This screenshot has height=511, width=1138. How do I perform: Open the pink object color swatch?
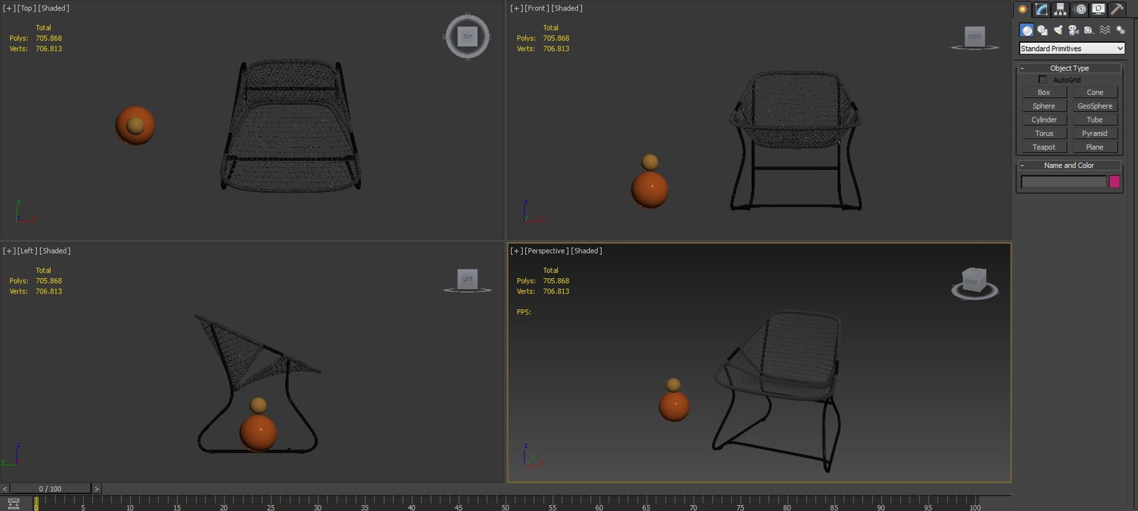coord(1114,182)
